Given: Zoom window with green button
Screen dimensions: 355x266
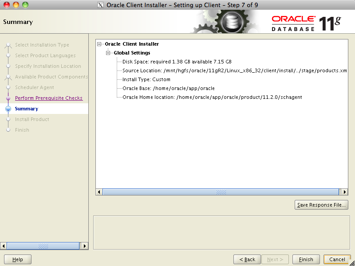Looking at the screenshot, I should 25,5.
